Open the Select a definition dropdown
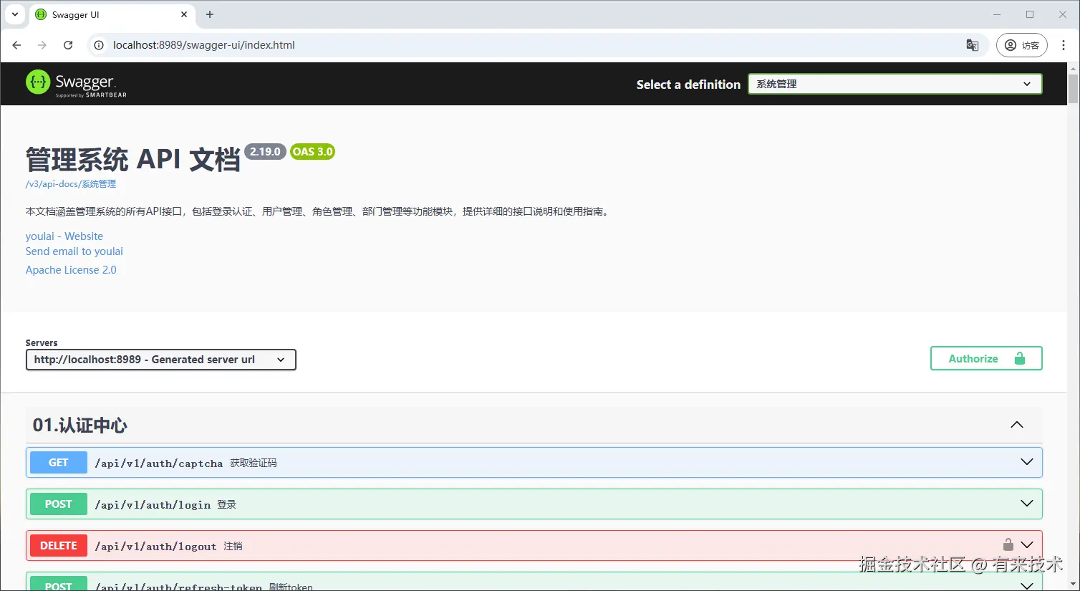 (895, 84)
